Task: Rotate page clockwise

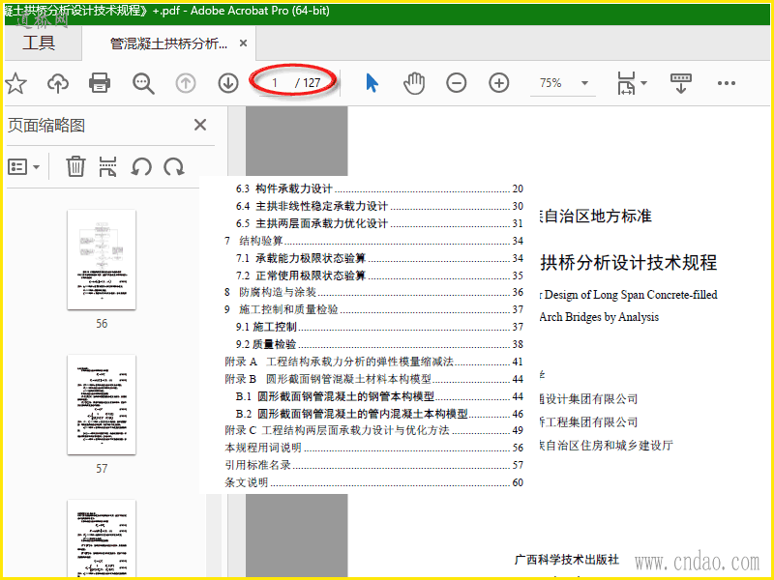Action: coord(174,166)
